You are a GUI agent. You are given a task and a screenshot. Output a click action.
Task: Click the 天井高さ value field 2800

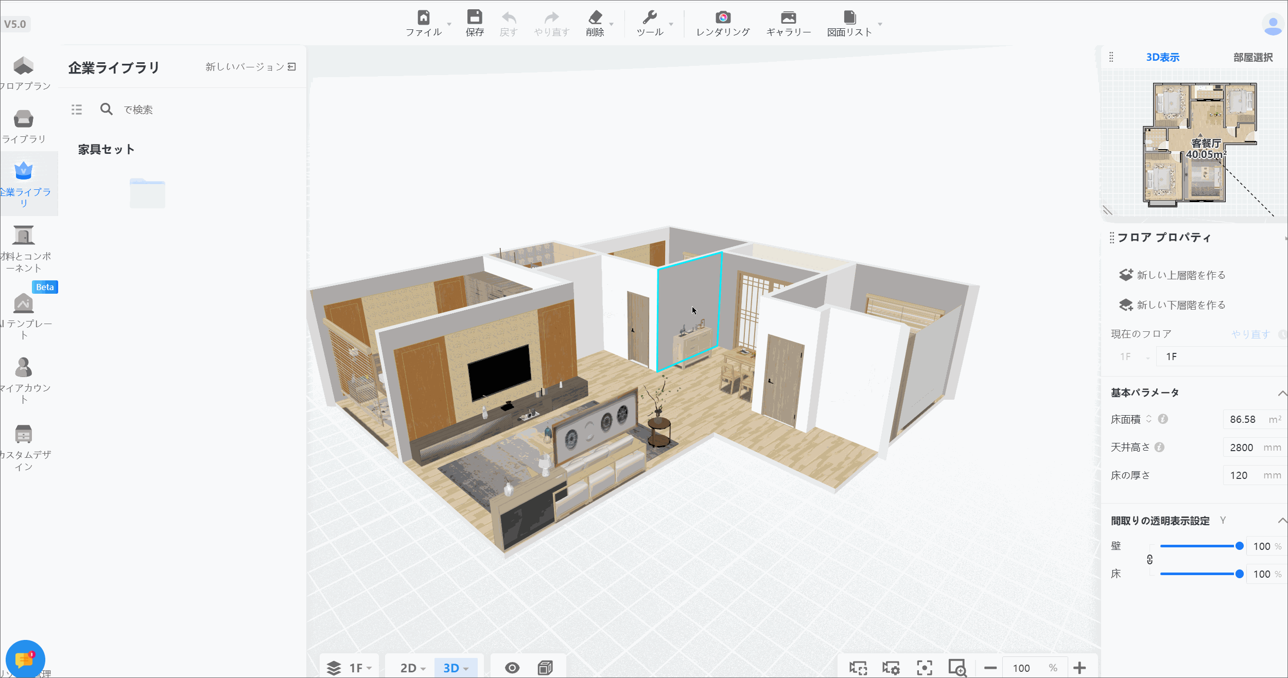(1255, 447)
